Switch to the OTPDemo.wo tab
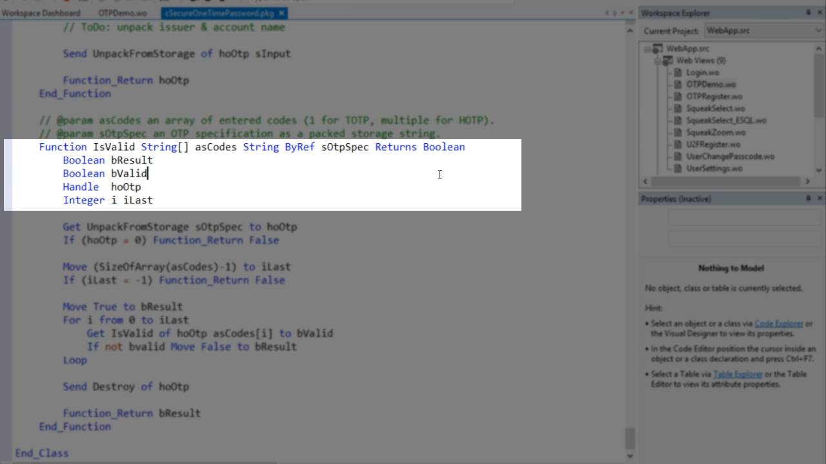The image size is (826, 464). pyautogui.click(x=123, y=13)
